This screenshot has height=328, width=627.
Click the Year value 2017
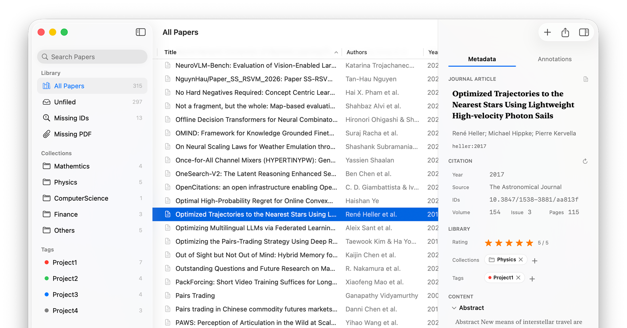pos(497,174)
